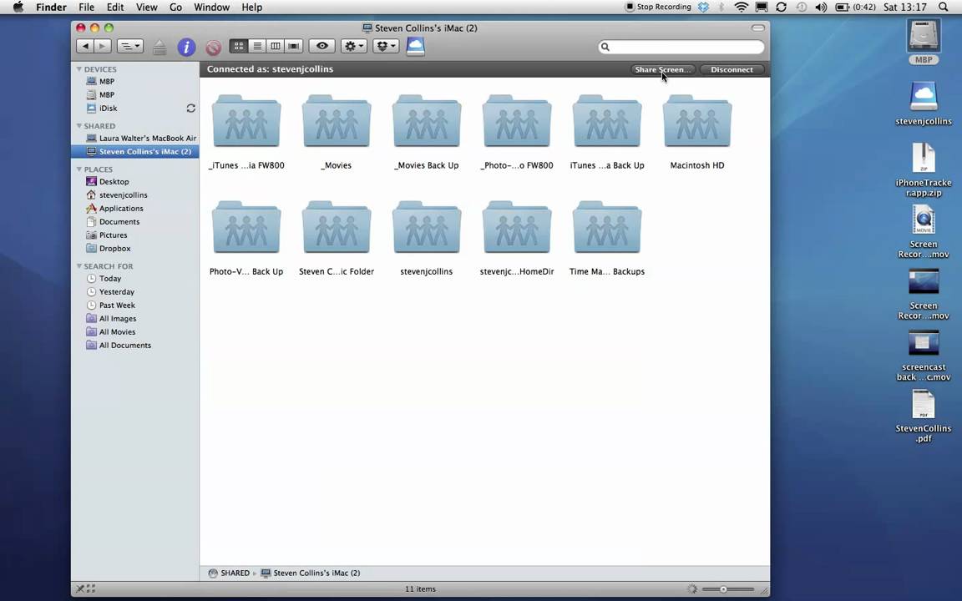Screen dimensions: 962x601
Task: Collapse the PLACES sidebar section
Action: click(x=79, y=169)
